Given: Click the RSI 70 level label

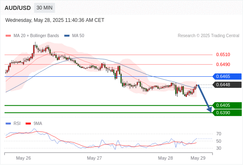Looking at the screenshot, I should [219, 134].
